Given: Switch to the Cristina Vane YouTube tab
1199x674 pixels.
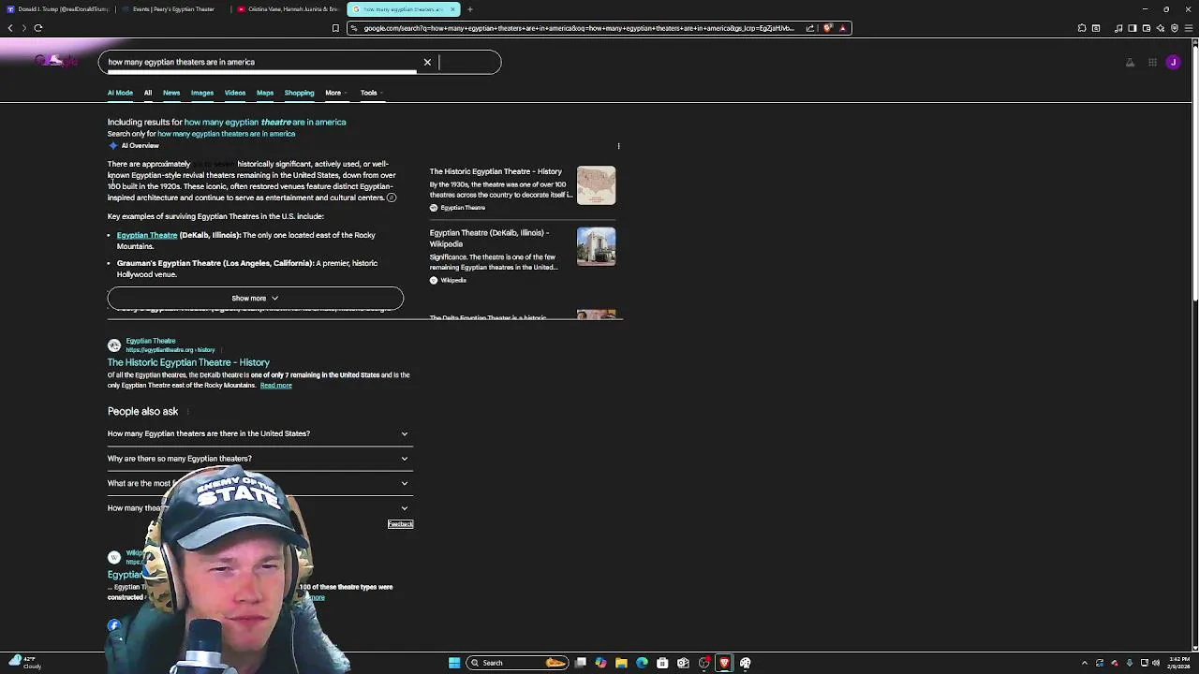Looking at the screenshot, I should tap(289, 9).
